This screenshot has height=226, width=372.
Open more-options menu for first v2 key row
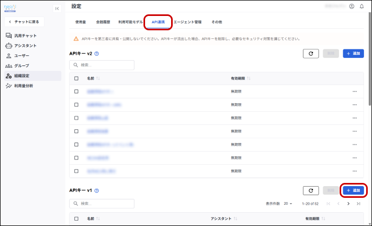point(354,91)
